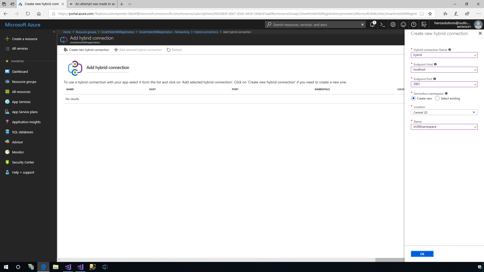
Task: Open directory and subscription filter icon
Action: tap(424, 24)
